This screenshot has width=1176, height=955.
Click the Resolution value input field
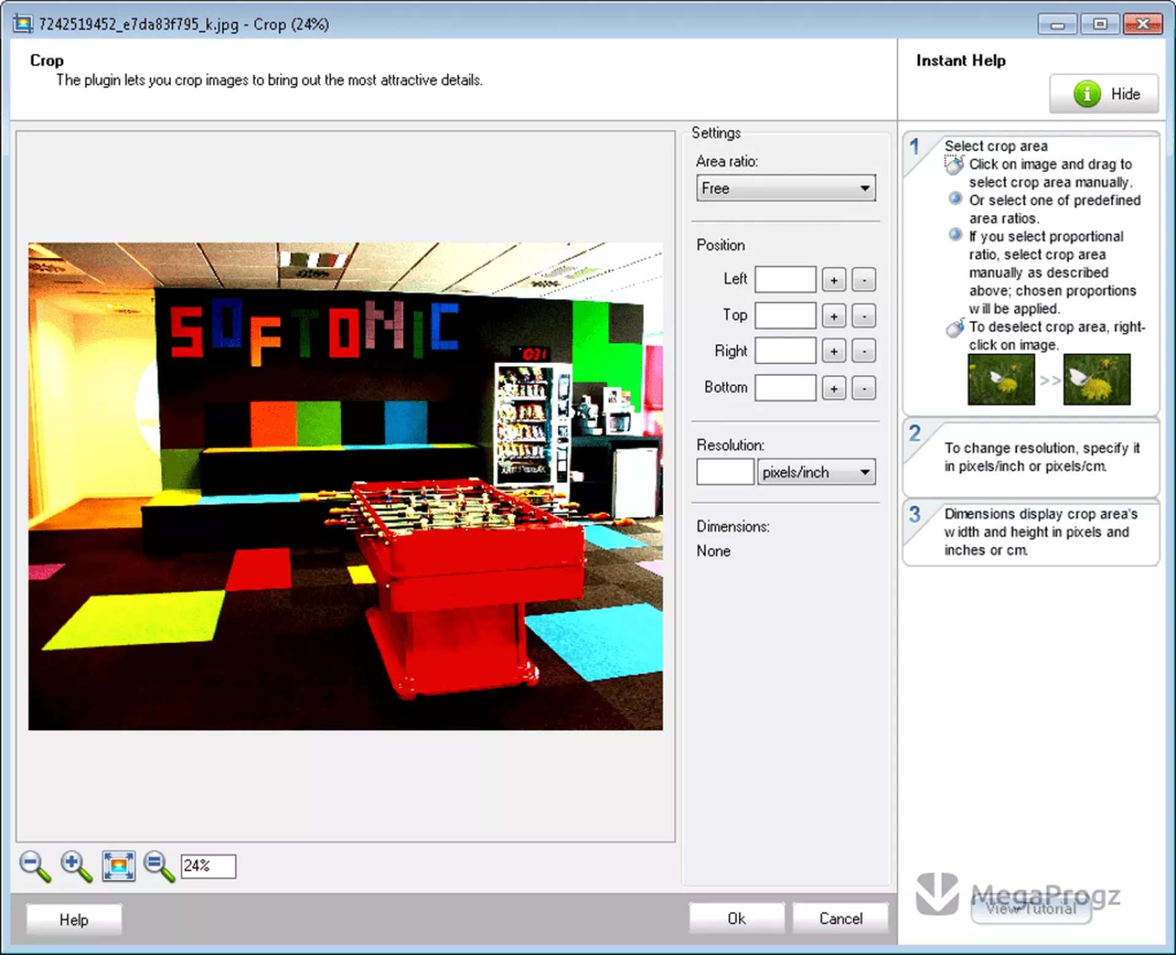725,472
